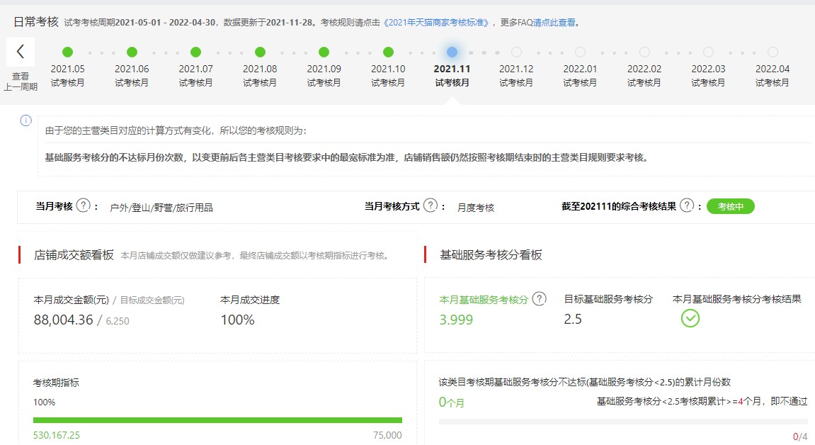Screen dimensions: 815x445
Task: Click the 530,167.25 cumulative amount
Action: tap(57, 435)
